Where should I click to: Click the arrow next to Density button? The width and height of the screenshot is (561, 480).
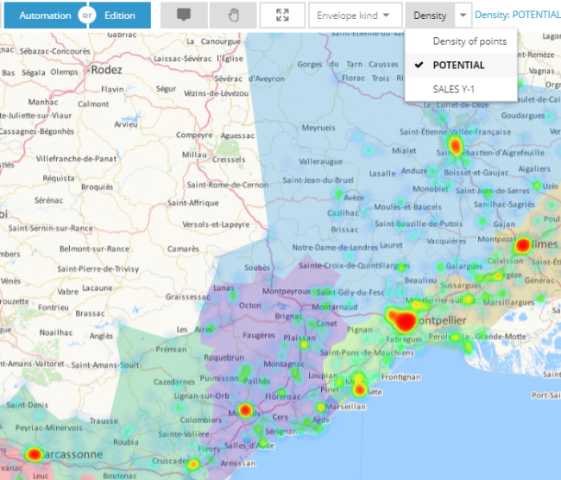click(463, 15)
